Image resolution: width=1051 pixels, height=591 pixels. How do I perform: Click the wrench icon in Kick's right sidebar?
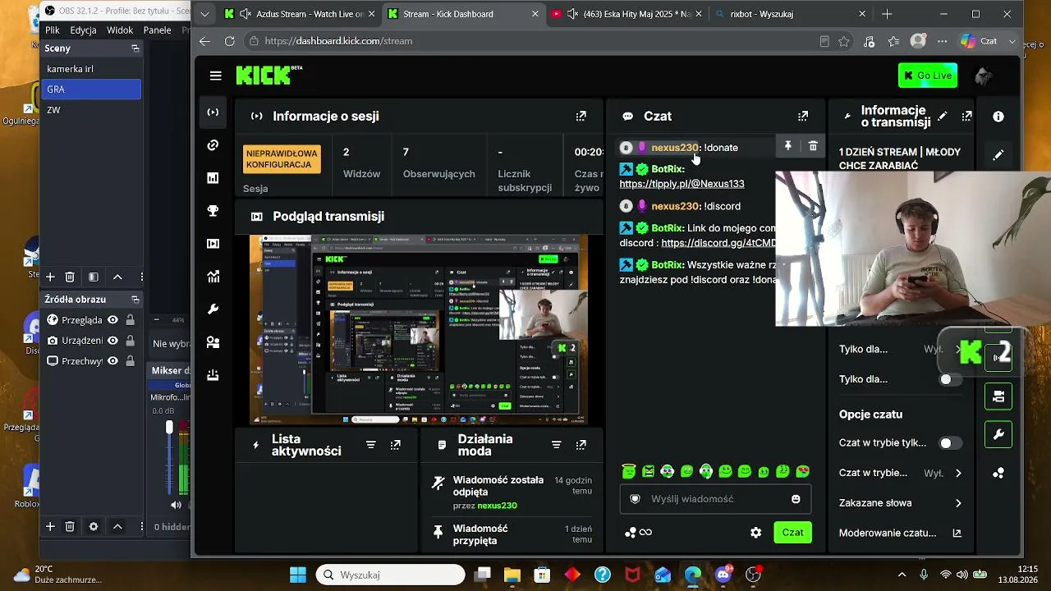(x=998, y=434)
